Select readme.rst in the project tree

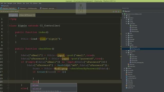(x=129, y=88)
